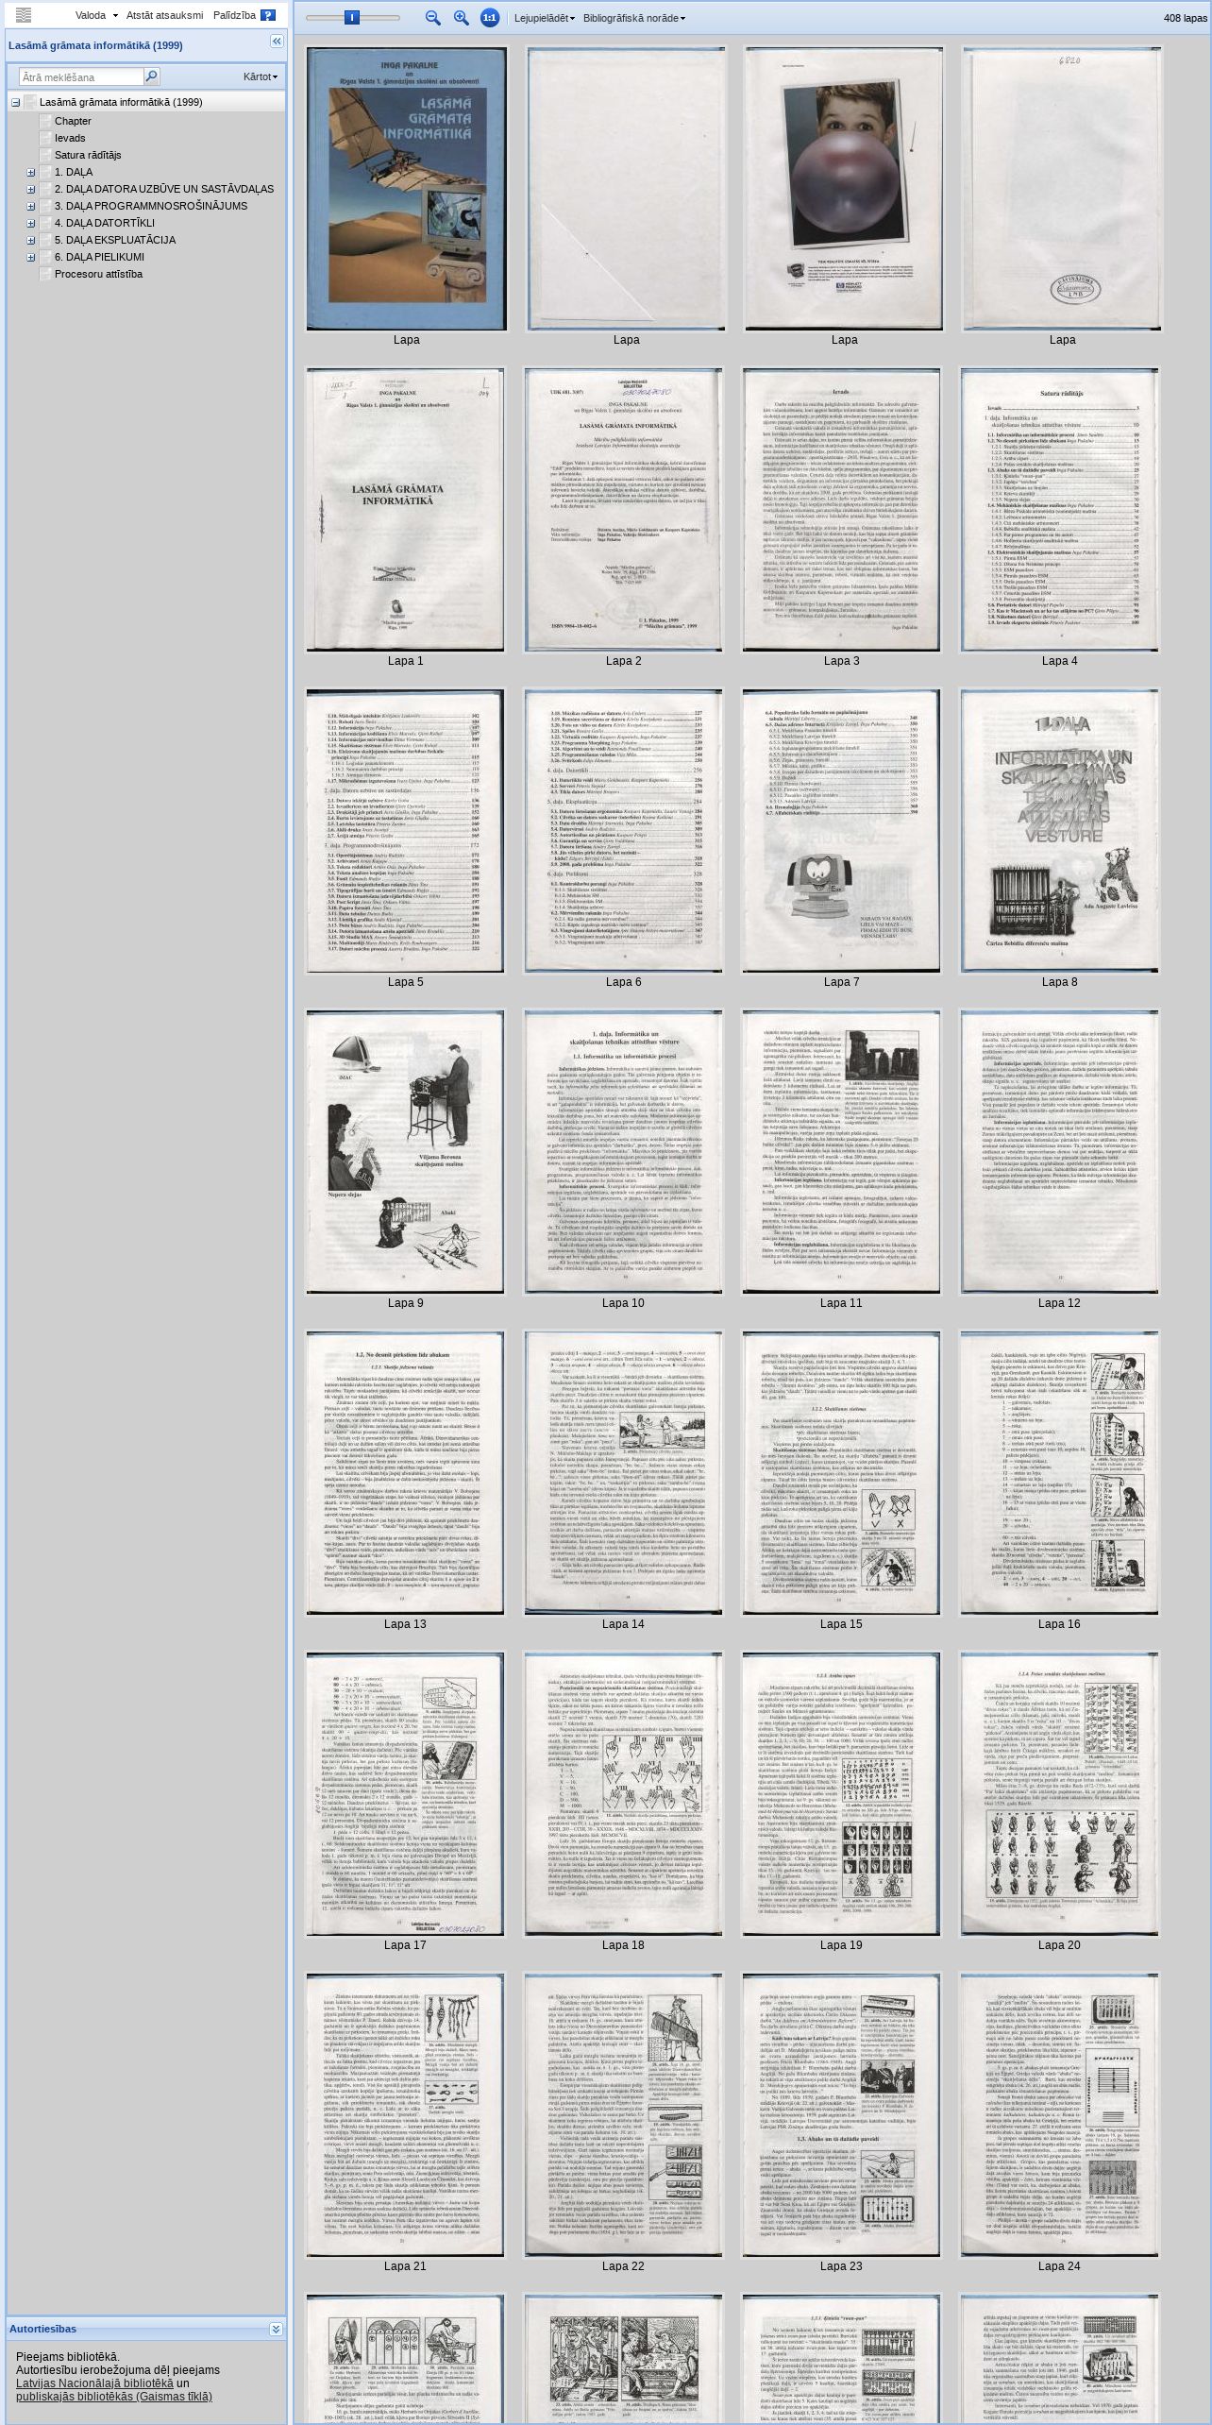Open the Lapa 7 thumbnail with cartoon computer
1212x2425 pixels.
coord(841,831)
